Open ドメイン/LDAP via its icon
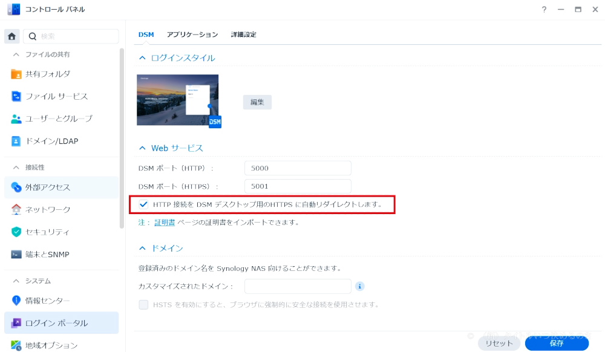Screen dimensions: 605x352 pyautogui.click(x=16, y=141)
